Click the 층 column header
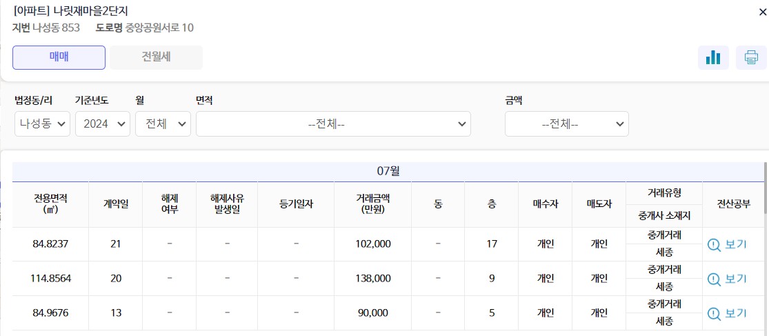 492,204
